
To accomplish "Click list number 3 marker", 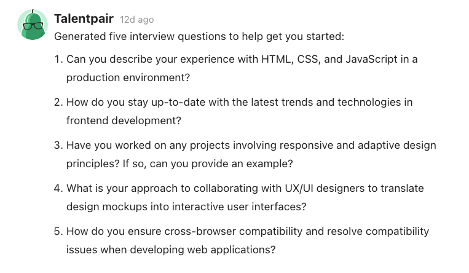I will coord(58,146).
